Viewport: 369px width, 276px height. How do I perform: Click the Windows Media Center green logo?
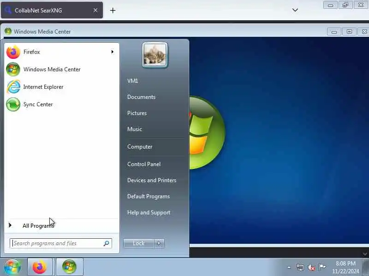207,132
